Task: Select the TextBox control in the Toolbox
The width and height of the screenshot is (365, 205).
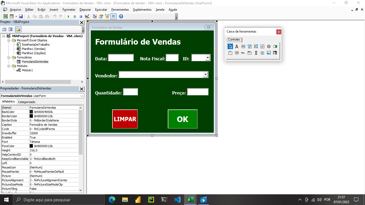Action: pyautogui.click(x=243, y=46)
